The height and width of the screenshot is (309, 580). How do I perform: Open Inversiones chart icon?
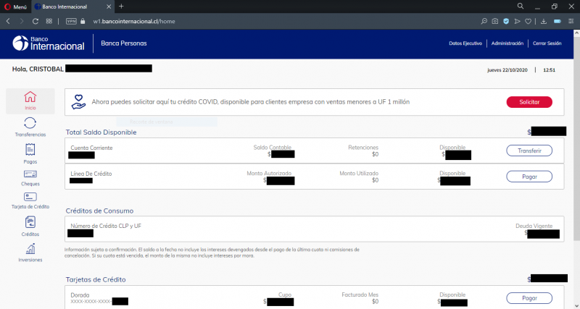point(30,251)
